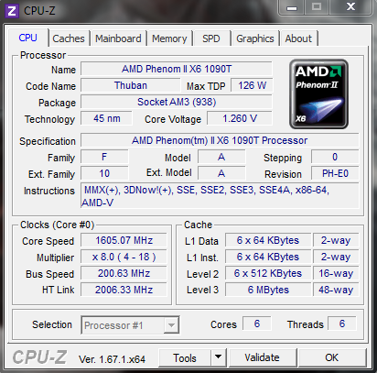Click the Stepping value 0
This screenshot has width=377, height=373.
click(335, 157)
